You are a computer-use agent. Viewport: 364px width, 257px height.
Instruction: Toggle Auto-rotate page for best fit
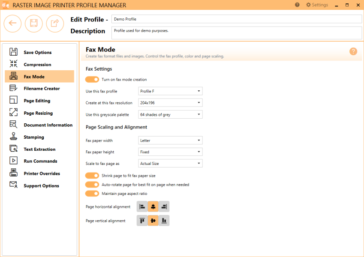pyautogui.click(x=92, y=185)
